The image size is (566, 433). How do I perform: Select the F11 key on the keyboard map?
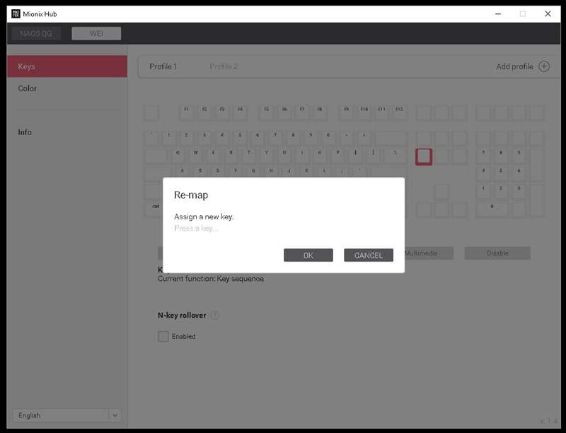click(x=382, y=112)
